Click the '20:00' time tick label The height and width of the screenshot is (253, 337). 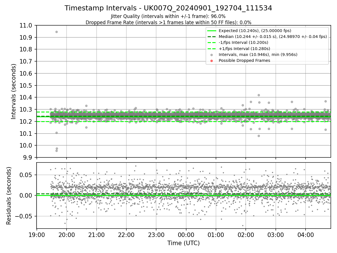66,235
